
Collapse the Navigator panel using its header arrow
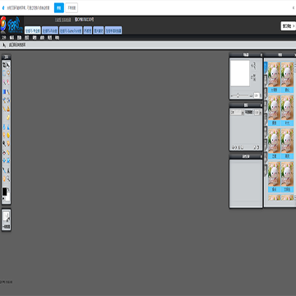click(x=261, y=55)
